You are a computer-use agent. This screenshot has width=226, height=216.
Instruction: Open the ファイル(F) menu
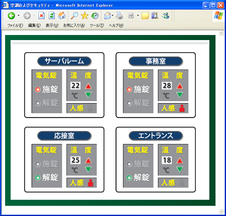pos(15,25)
